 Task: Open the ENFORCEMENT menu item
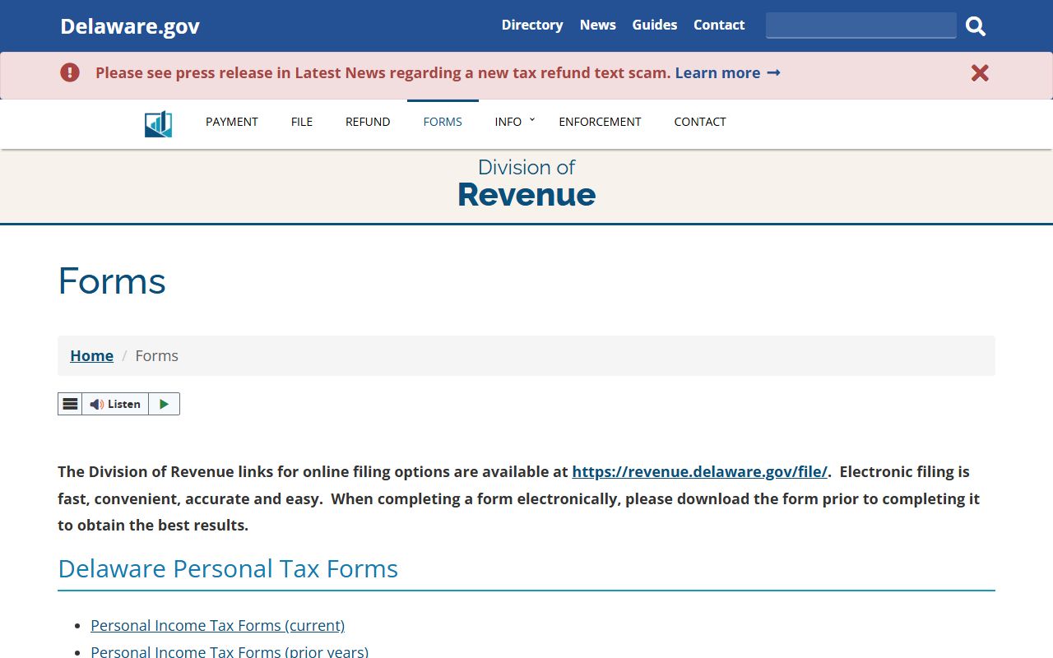tap(600, 122)
